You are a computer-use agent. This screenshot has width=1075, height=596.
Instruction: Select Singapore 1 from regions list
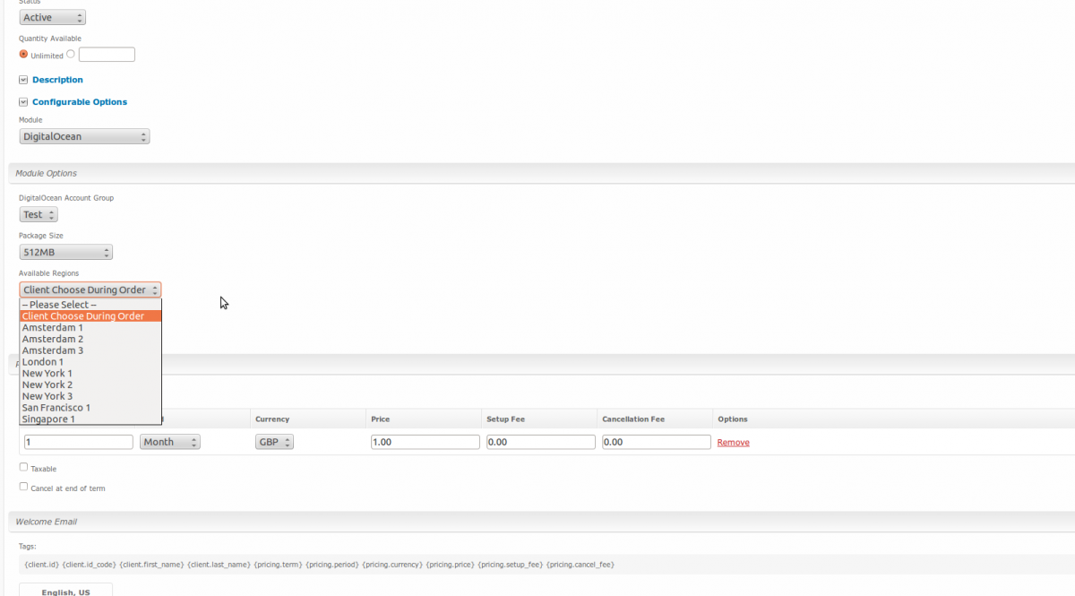click(x=90, y=419)
